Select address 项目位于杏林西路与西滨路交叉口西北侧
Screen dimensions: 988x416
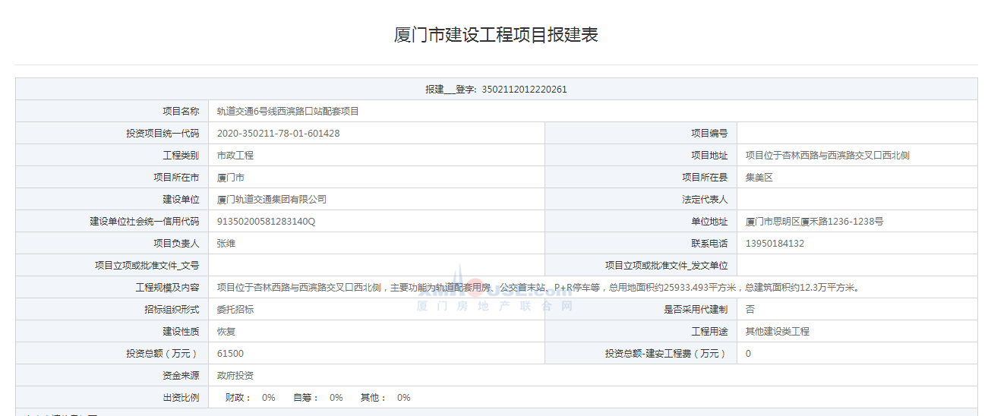point(828,156)
